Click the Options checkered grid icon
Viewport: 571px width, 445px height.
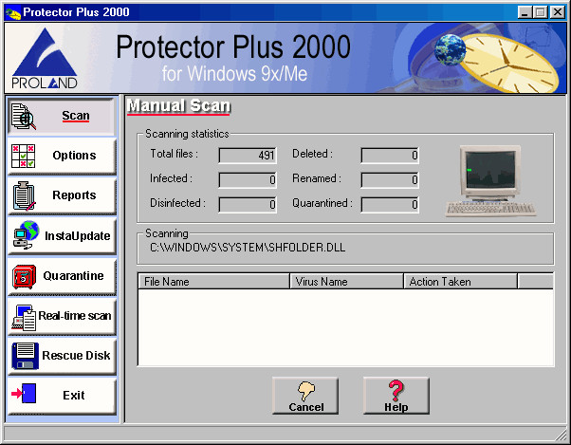[x=24, y=156]
